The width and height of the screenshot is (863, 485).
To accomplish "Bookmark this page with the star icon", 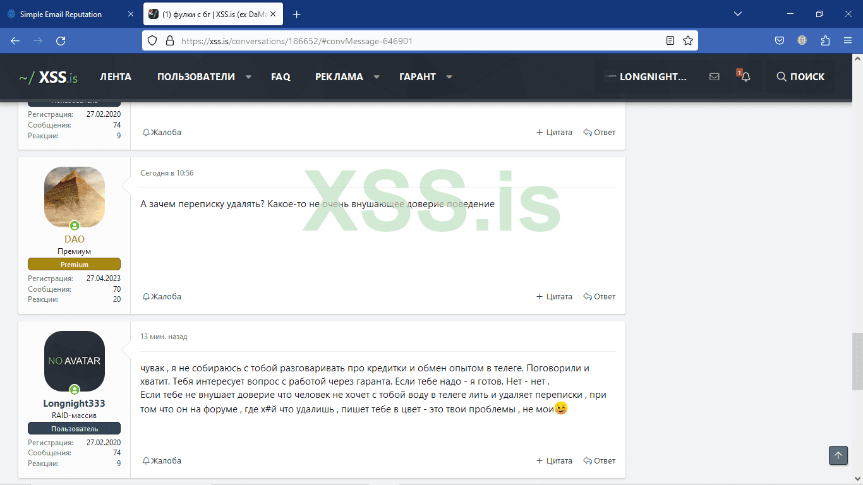I will click(688, 40).
